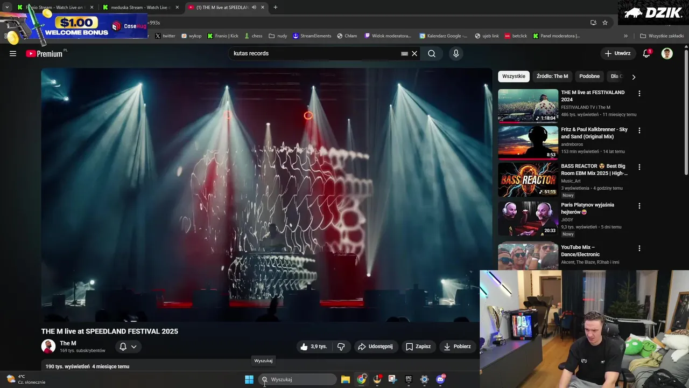Activate voice search microphone
Screen dimensions: 689x388
tap(456, 53)
